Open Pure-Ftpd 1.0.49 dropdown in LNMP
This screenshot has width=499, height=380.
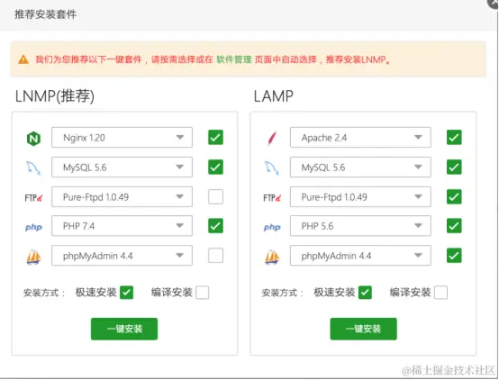(x=122, y=196)
